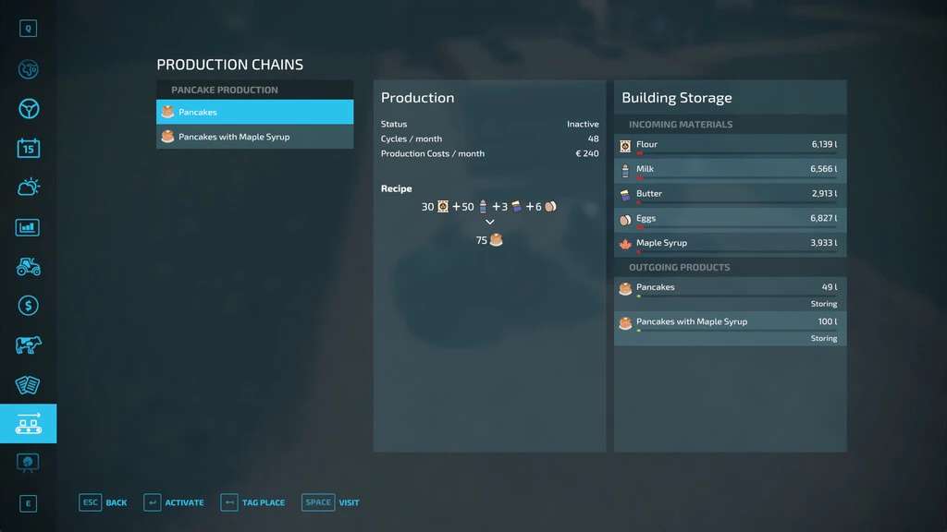Click Tag Place button
Image resolution: width=947 pixels, height=532 pixels.
point(252,502)
